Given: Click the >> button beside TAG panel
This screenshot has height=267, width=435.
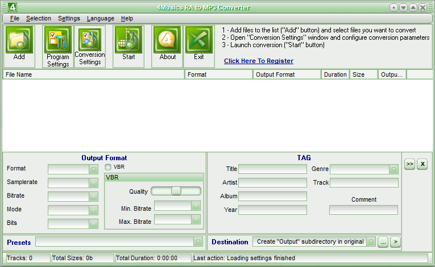Looking at the screenshot, I should [410, 164].
